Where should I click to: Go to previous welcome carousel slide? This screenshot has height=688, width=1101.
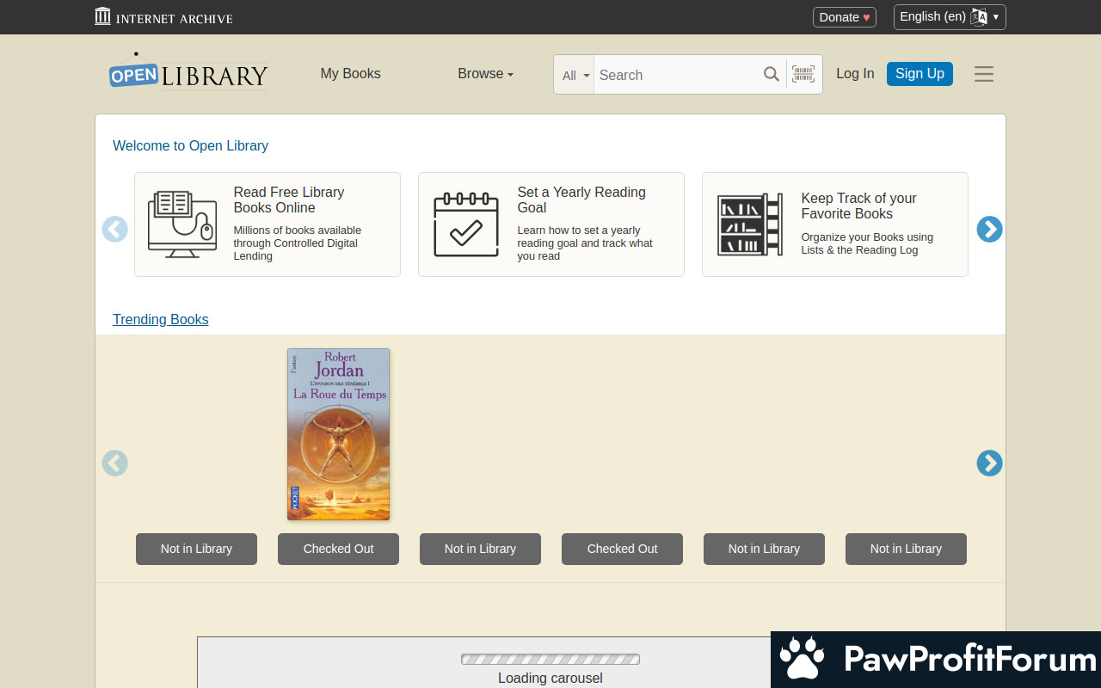tap(115, 229)
